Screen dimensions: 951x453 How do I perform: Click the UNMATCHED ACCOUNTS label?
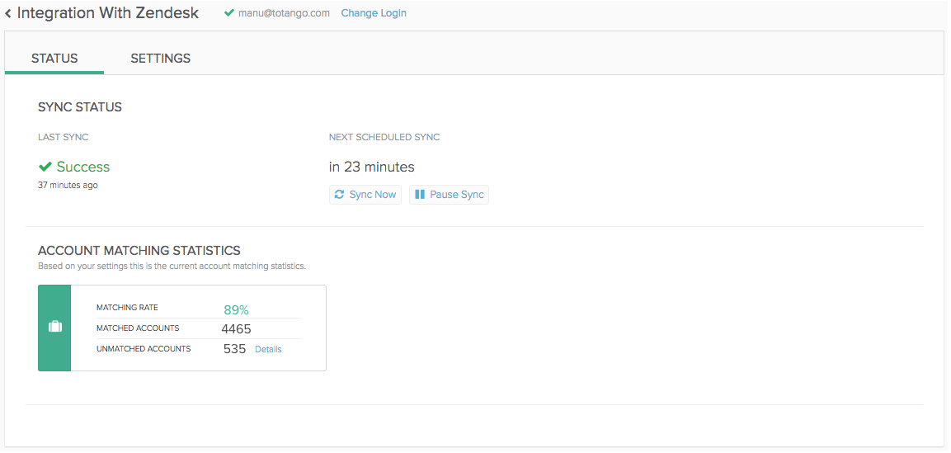144,349
